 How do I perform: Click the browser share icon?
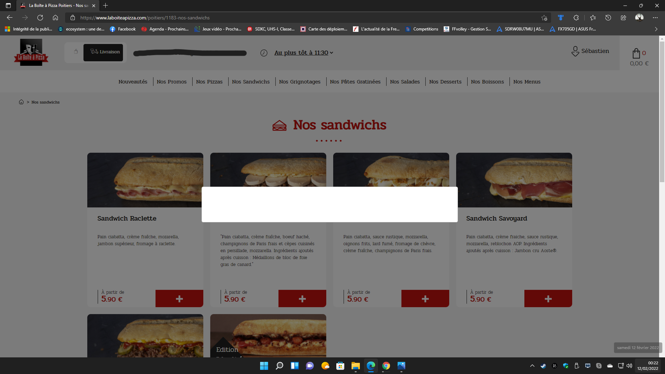tap(623, 18)
